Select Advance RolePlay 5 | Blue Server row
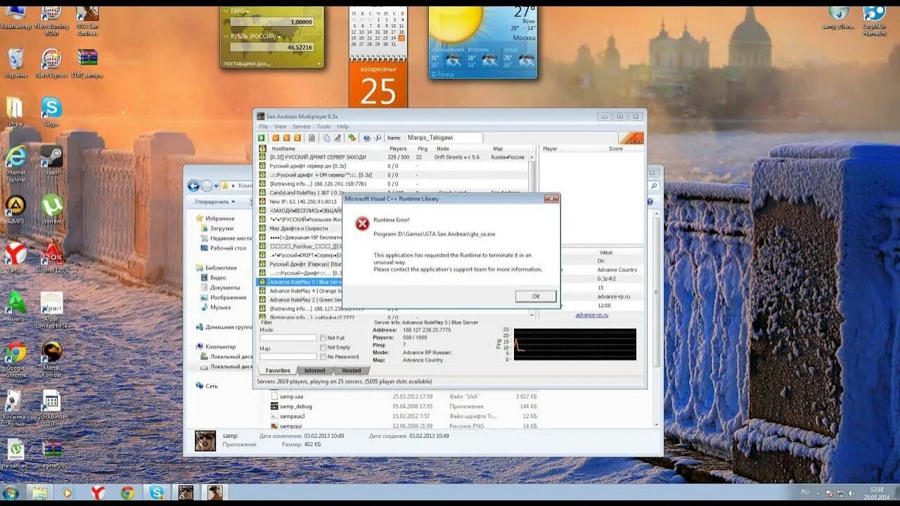This screenshot has width=900, height=506. tap(300, 282)
